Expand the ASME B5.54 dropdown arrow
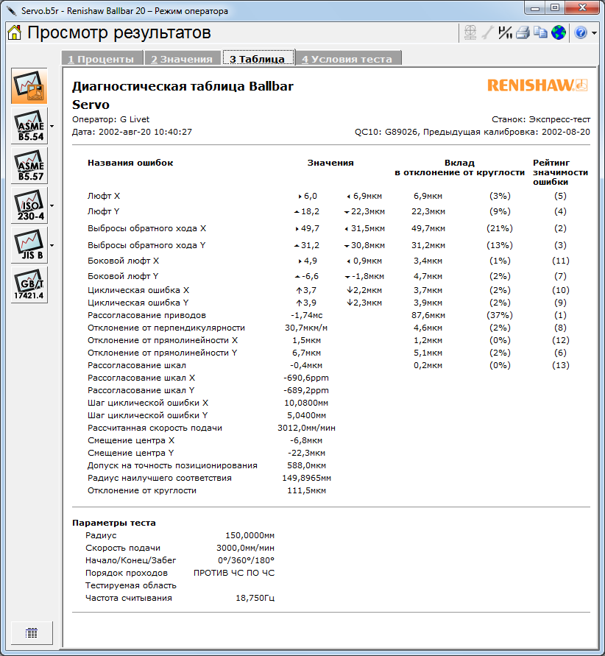This screenshot has height=656, width=605. pos(52,126)
